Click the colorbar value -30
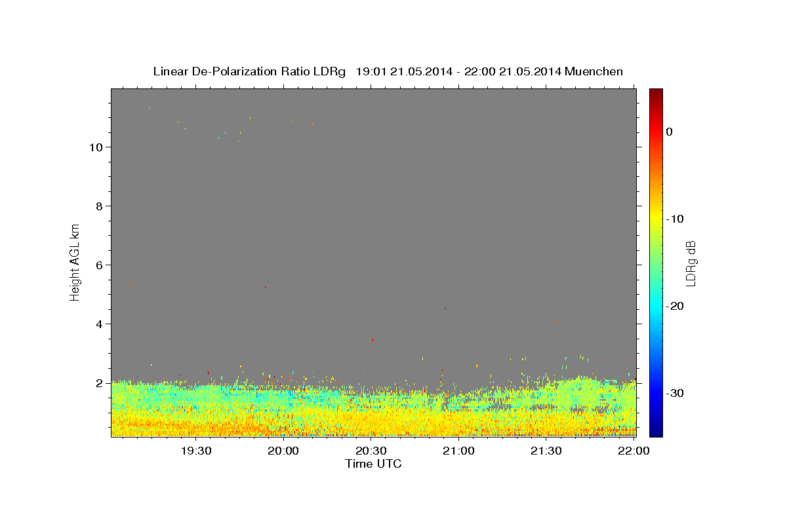This screenshot has width=787, height=524. click(x=675, y=393)
